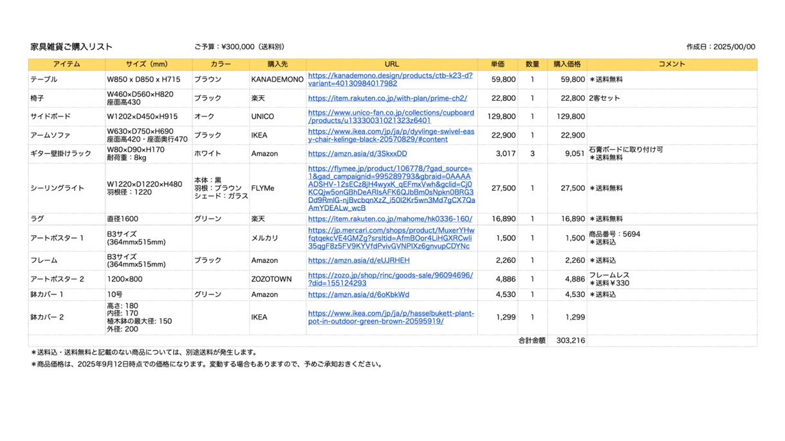Select the 購入価格 column header
This screenshot has width=785, height=441.
pos(567,64)
